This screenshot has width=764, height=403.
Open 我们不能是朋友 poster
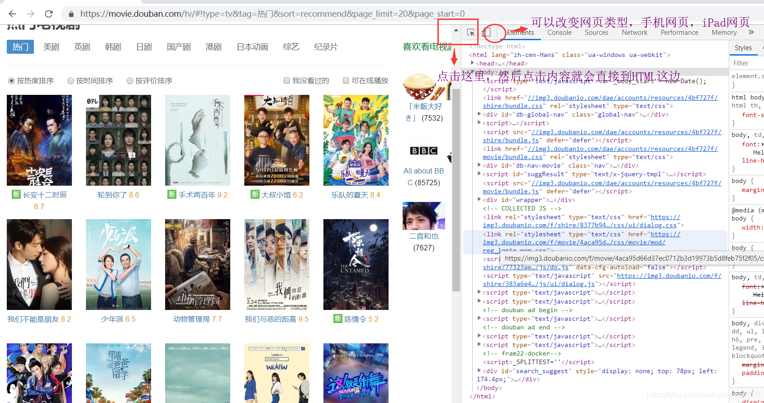[39, 264]
